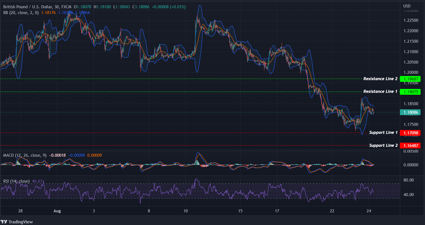Click the TradingView logo at bottom left
The width and height of the screenshot is (425, 225).
pos(17,222)
